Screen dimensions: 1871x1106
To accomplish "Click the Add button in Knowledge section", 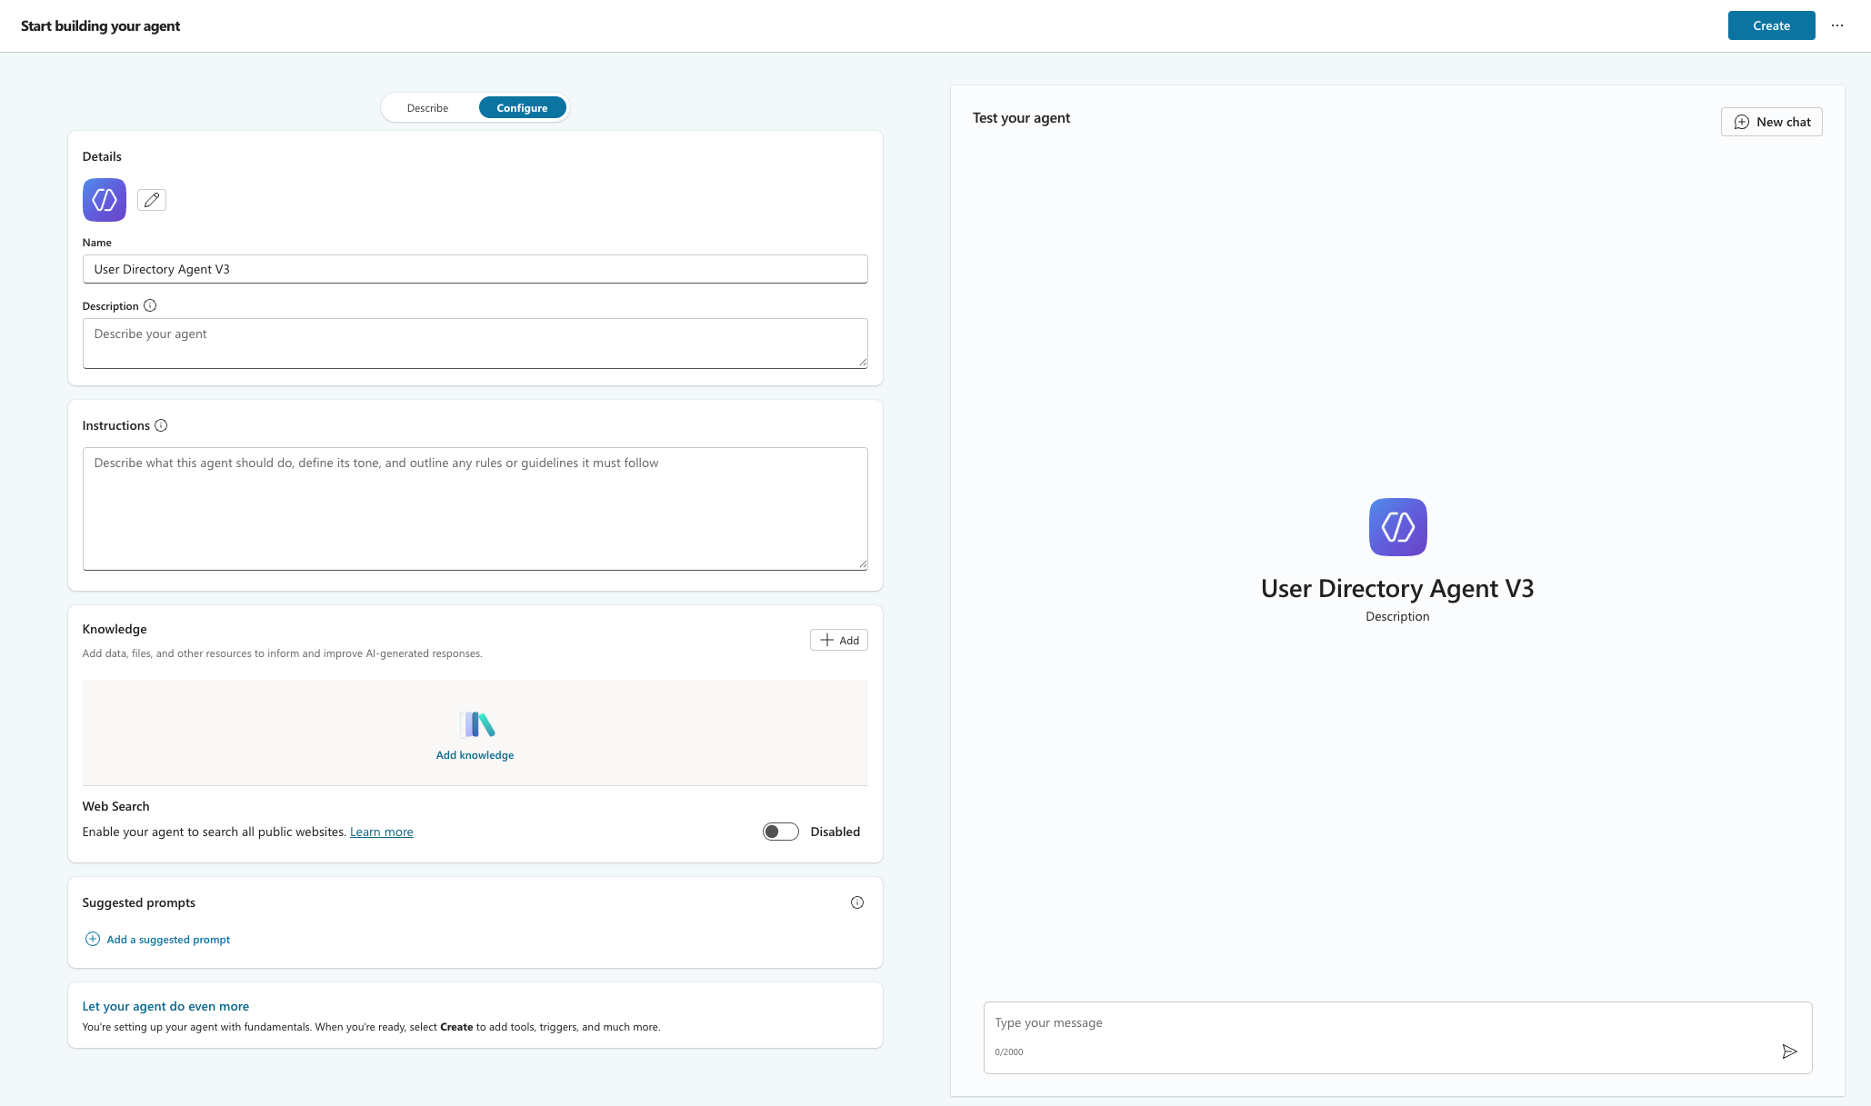I will [838, 640].
